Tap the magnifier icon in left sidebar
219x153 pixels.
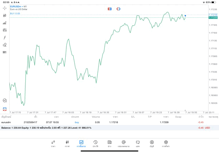[x=5, y=101]
